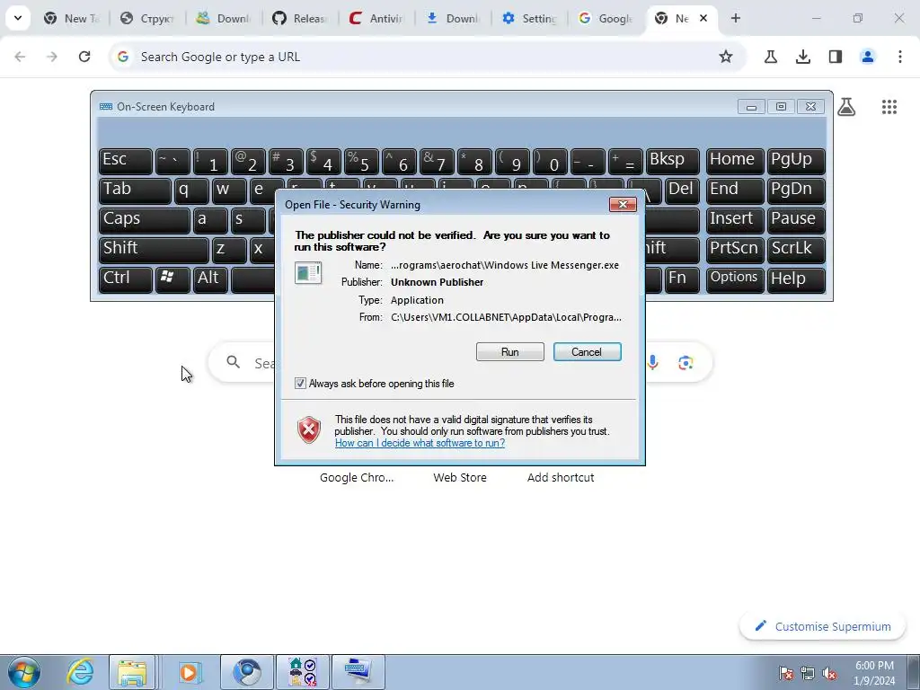The width and height of the screenshot is (920, 690).
Task: Switch to the Структ tab
Action: tap(147, 19)
